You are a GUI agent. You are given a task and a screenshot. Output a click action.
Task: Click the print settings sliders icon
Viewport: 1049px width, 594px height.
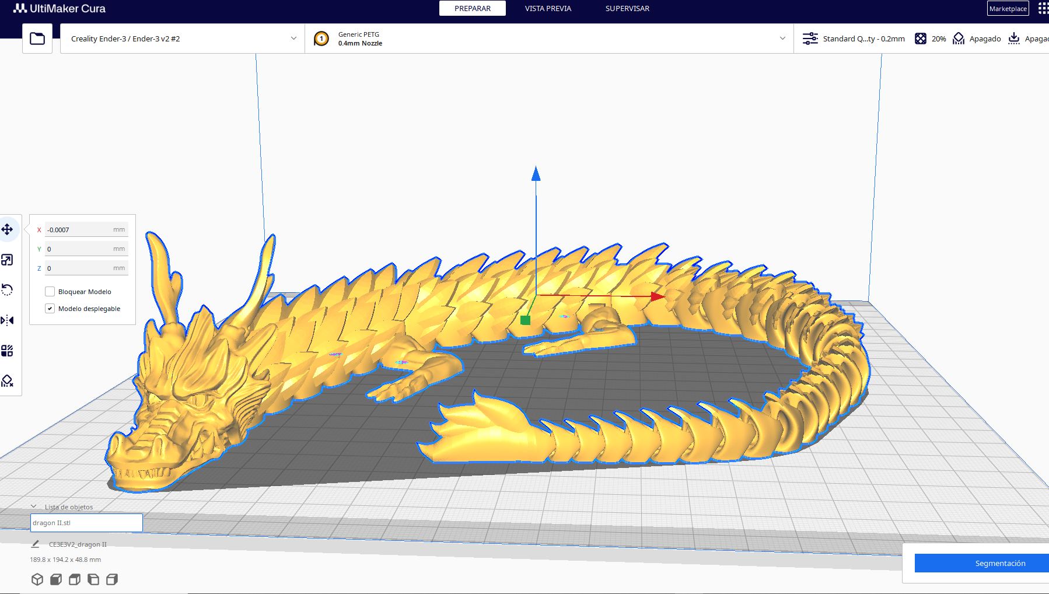810,39
